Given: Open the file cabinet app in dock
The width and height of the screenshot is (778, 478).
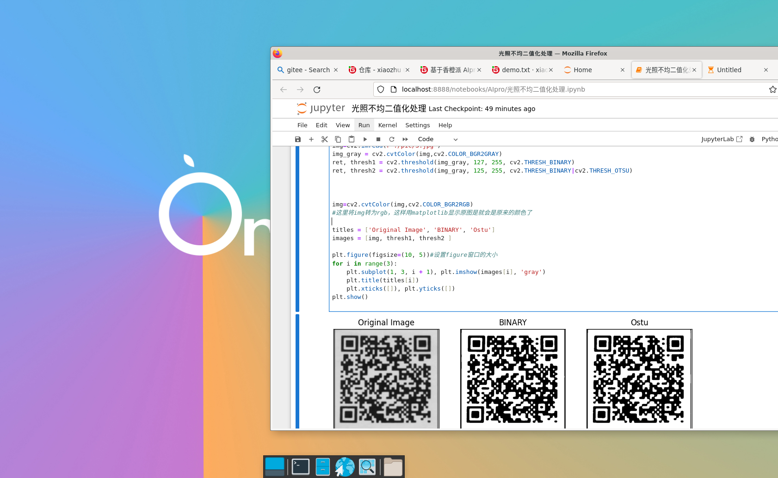Looking at the screenshot, I should pyautogui.click(x=322, y=467).
